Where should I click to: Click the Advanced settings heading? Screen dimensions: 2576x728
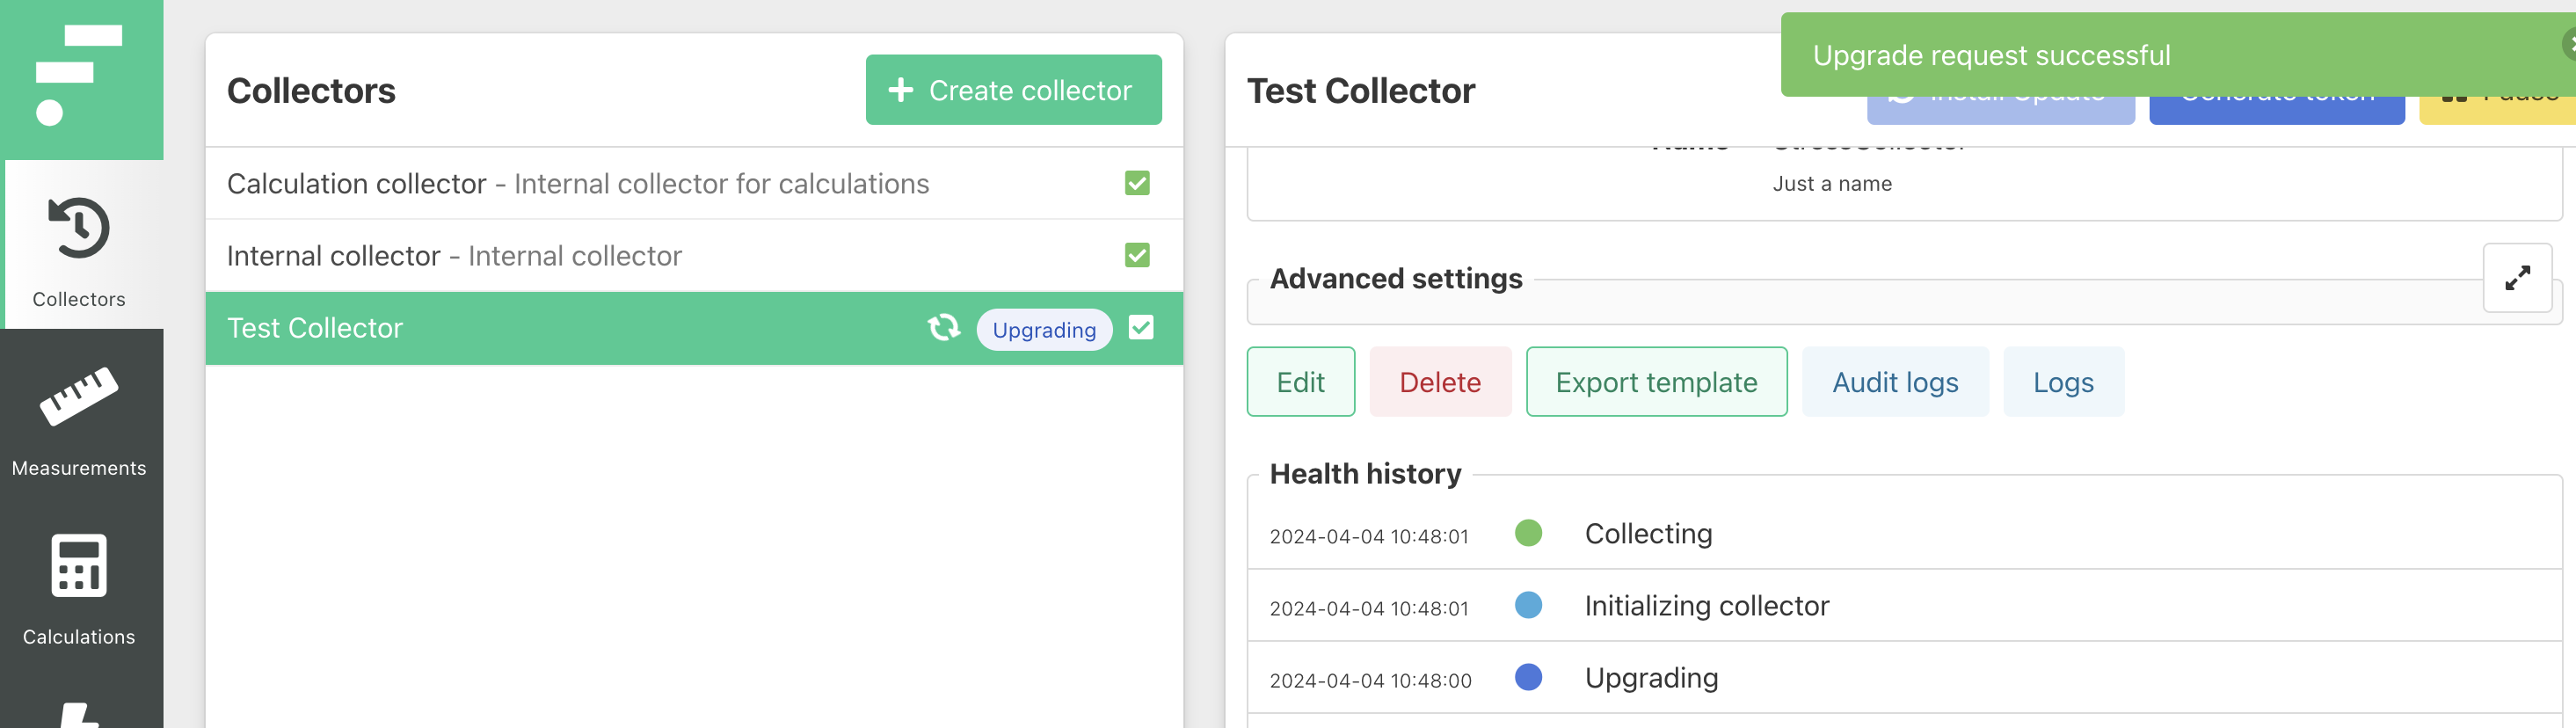[x=1396, y=278]
